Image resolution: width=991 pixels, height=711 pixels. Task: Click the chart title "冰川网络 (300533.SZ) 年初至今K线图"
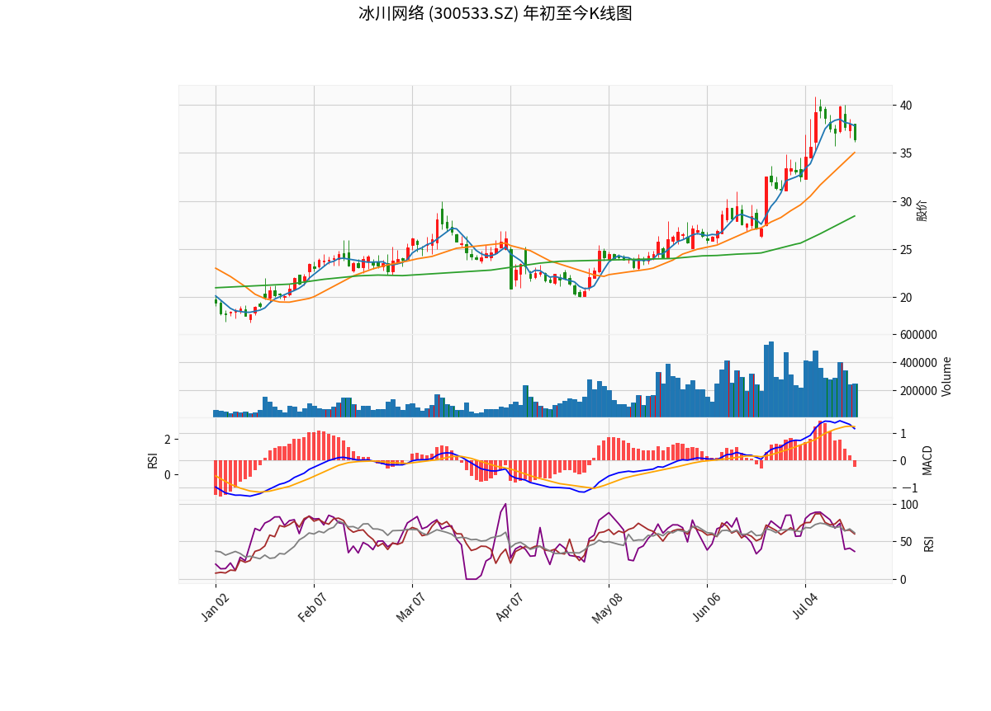coord(495,14)
